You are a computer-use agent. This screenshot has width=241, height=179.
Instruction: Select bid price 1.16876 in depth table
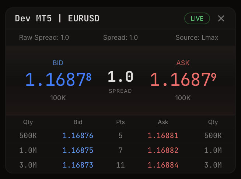coord(78,136)
